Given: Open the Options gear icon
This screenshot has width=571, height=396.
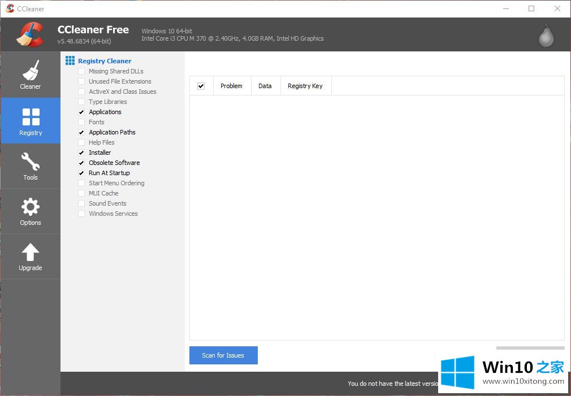Looking at the screenshot, I should click(31, 207).
